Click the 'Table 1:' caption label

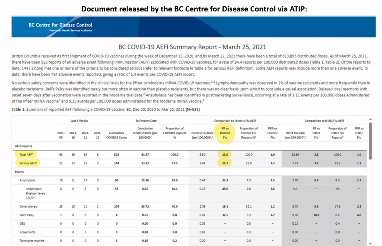click(19, 110)
